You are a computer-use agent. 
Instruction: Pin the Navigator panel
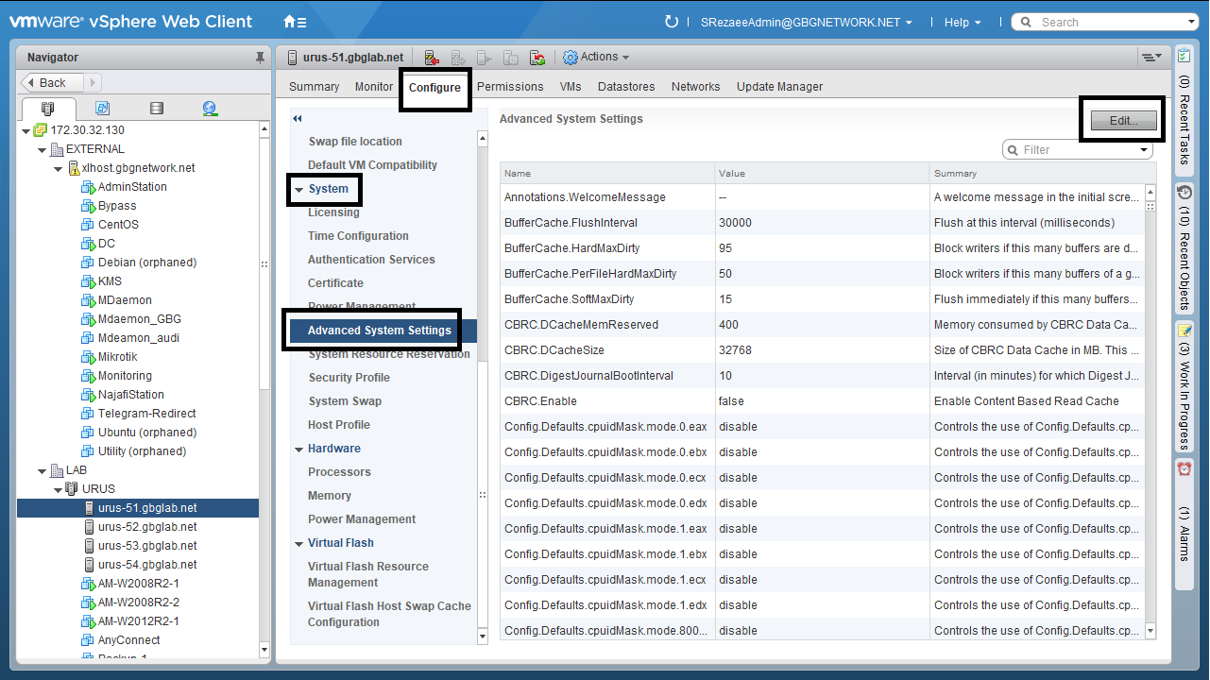[261, 58]
